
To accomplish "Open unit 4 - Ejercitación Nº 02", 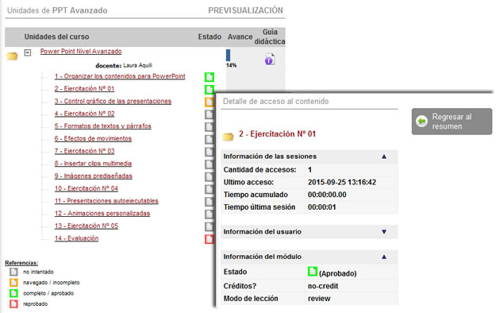I will click(x=84, y=114).
